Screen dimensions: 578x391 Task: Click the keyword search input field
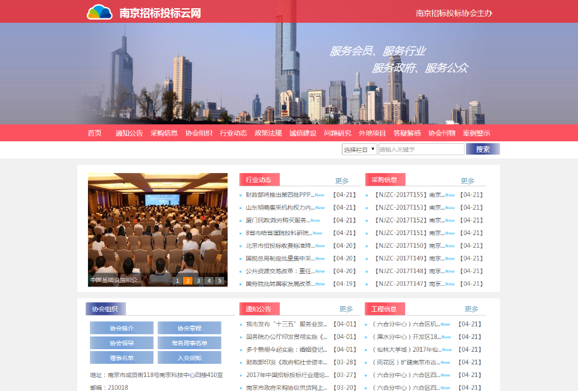421,150
